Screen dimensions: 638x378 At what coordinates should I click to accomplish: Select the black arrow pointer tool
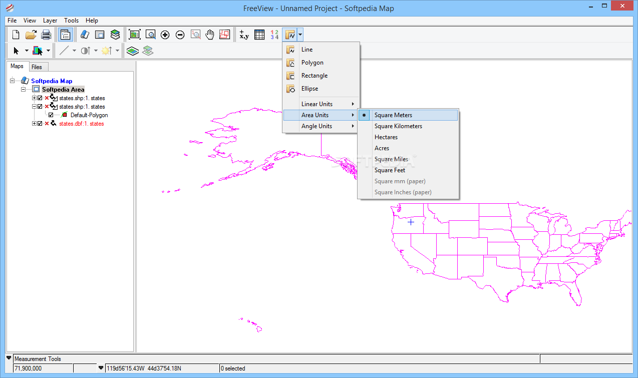coord(16,51)
